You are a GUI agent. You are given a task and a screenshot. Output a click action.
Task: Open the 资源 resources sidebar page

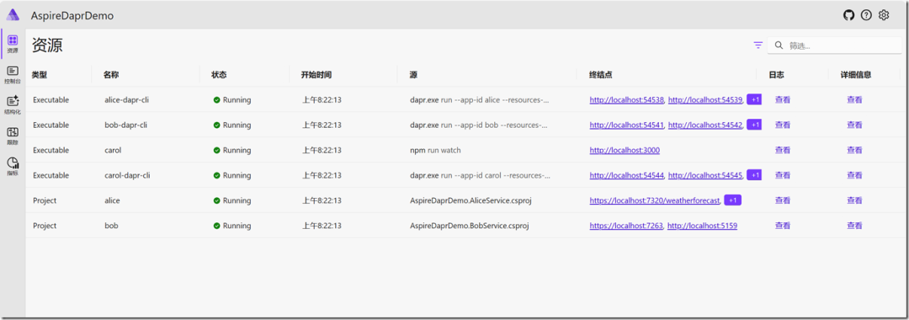[x=13, y=44]
